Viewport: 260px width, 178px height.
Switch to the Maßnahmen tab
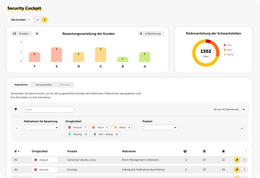(21, 85)
